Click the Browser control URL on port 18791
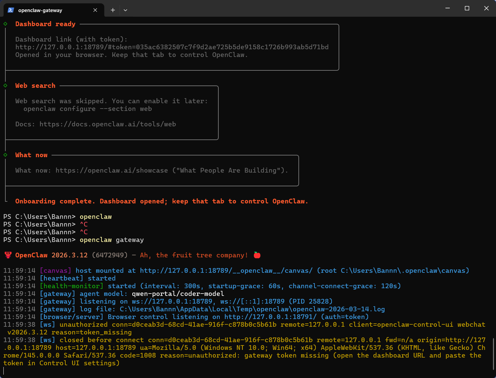Viewport: 496px width, 378px height. [270, 317]
